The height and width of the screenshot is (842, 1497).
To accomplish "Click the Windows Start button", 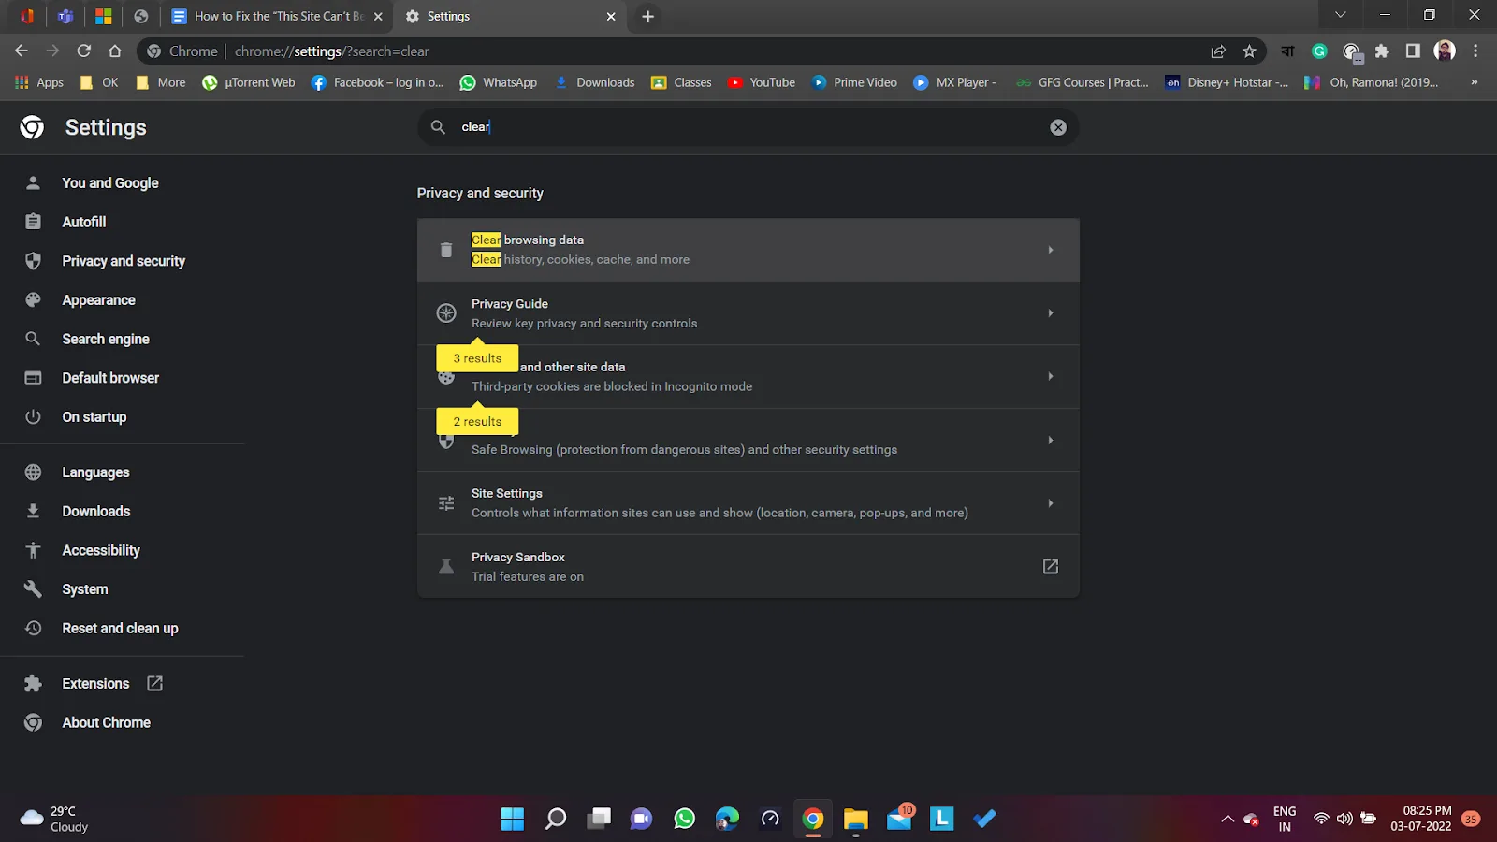I will [x=512, y=819].
